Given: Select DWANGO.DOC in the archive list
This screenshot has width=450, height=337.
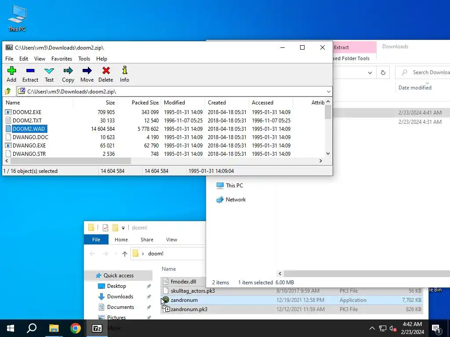Looking at the screenshot, I should tap(30, 137).
